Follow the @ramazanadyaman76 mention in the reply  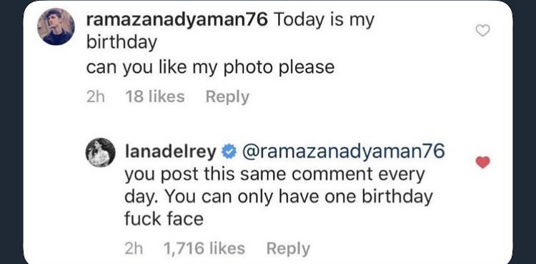[344, 151]
